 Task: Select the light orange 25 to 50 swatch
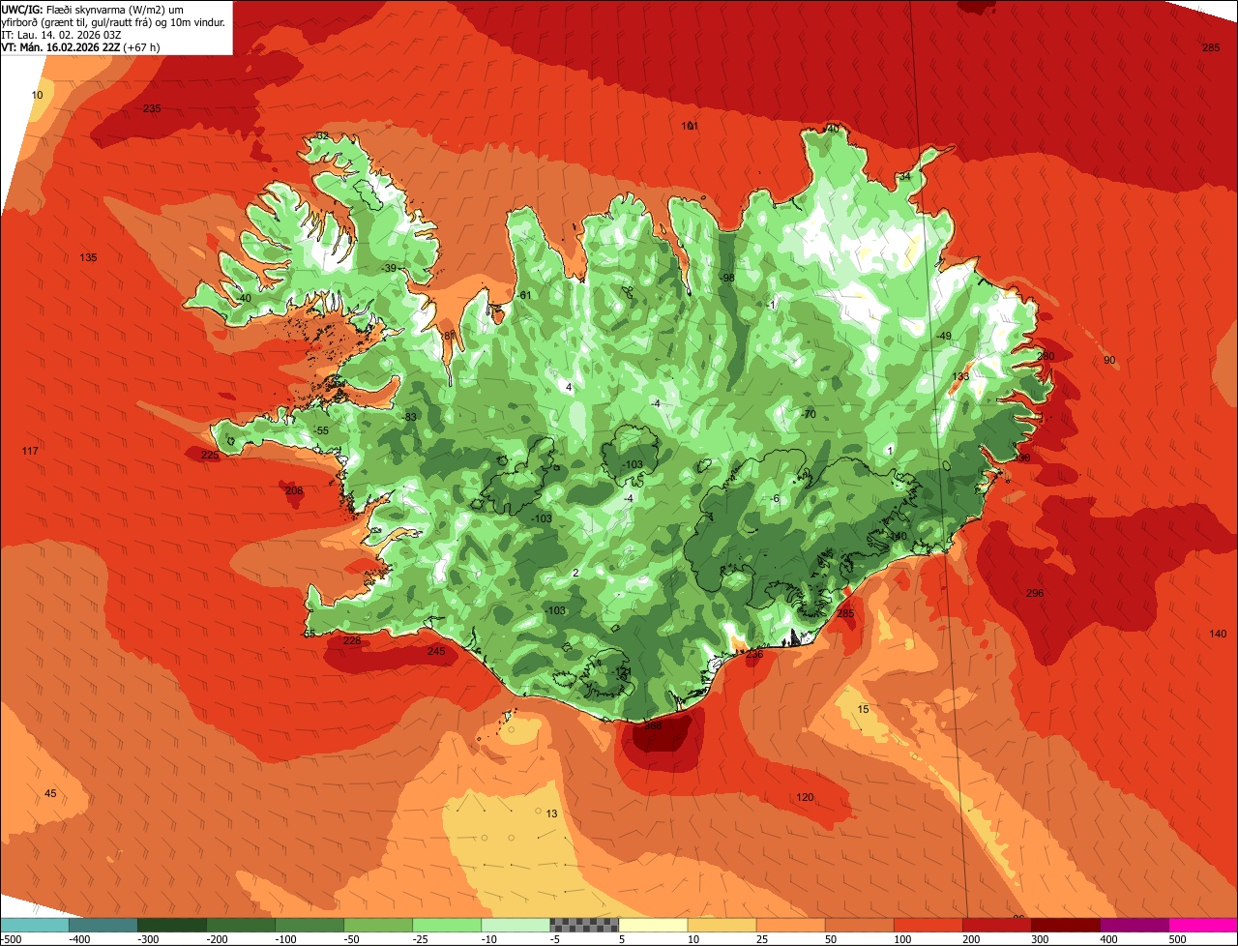[790, 925]
